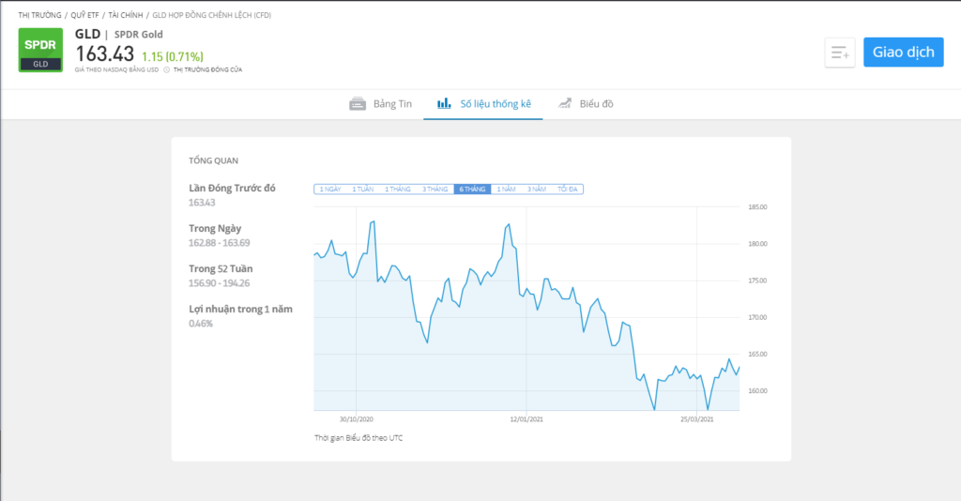The width and height of the screenshot is (961, 501).
Task: Click the statistics bar chart icon
Action: tap(444, 103)
